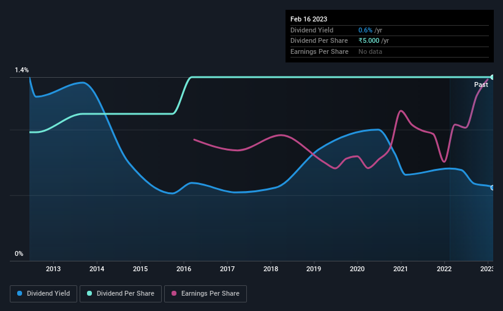Click the Past label on the chart
This screenshot has width=503, height=311.
click(x=481, y=84)
